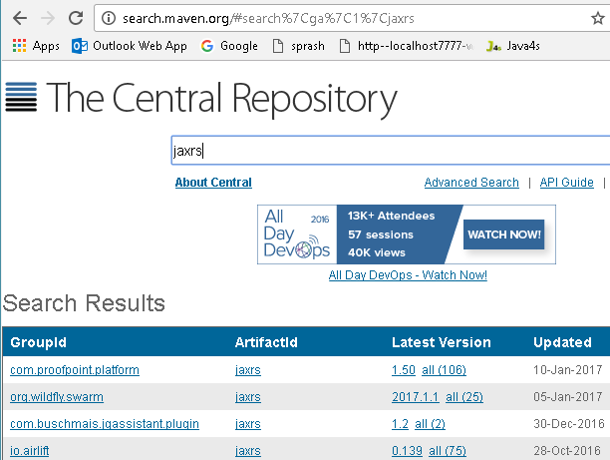Click the com.proofpoint.platform group link
Viewport: 610px width, 460px height.
point(75,370)
